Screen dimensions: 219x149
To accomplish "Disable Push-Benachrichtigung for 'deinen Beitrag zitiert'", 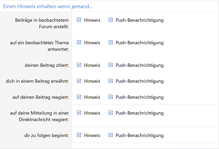I will click(x=111, y=65).
